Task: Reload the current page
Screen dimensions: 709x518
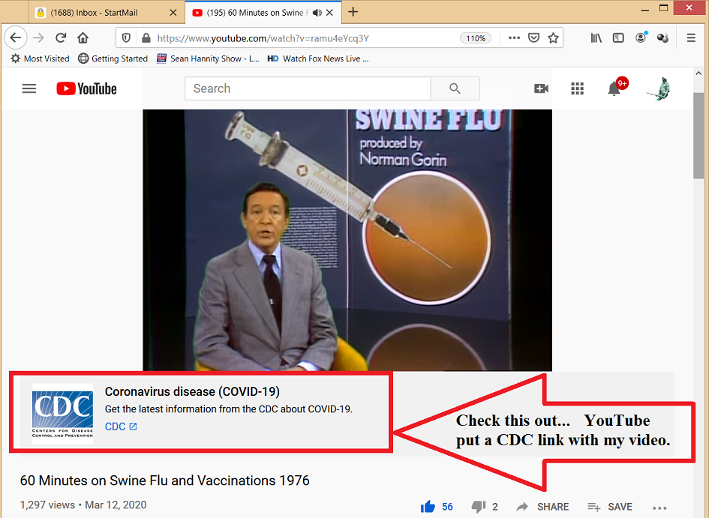Action: coord(61,38)
